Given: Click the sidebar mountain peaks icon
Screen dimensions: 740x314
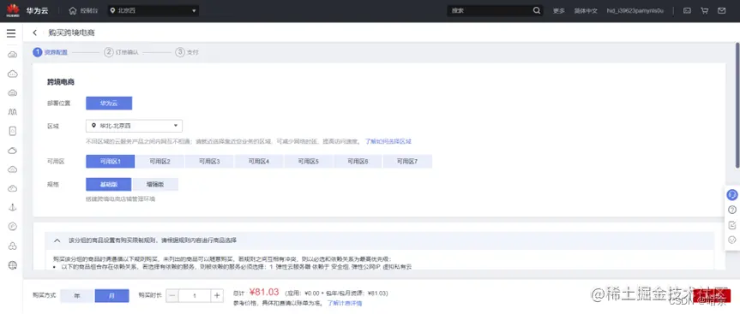Looking at the screenshot, I should [13, 112].
